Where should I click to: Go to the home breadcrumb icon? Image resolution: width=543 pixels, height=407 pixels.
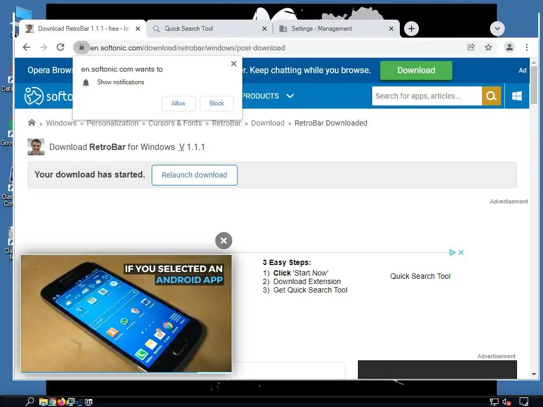pos(32,122)
